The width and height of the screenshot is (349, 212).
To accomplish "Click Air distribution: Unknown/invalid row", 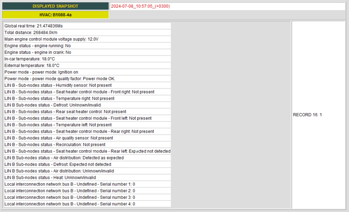I will [87, 171].
